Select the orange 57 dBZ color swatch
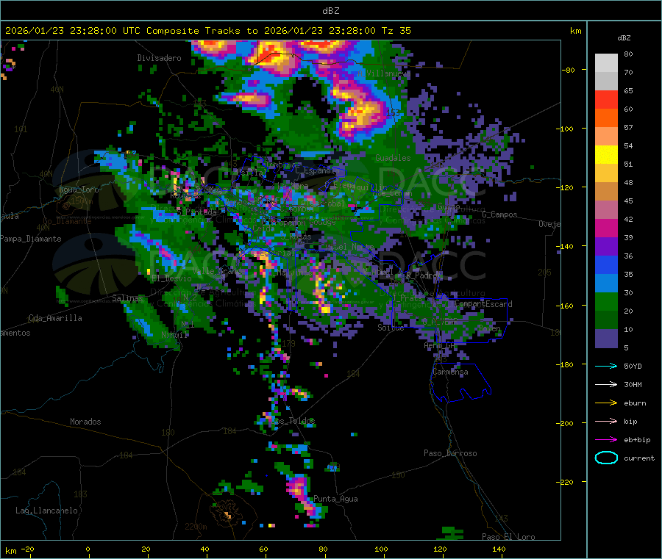 (606, 118)
